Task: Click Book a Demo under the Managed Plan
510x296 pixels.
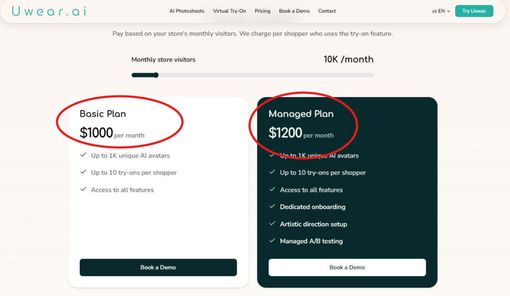Action: coord(347,267)
